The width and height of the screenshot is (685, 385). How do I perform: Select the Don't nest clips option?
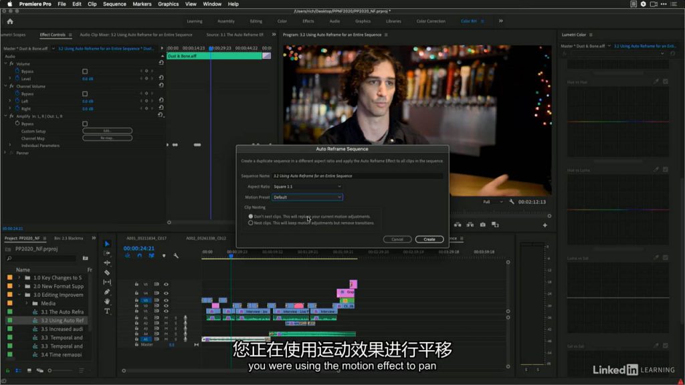[251, 216]
